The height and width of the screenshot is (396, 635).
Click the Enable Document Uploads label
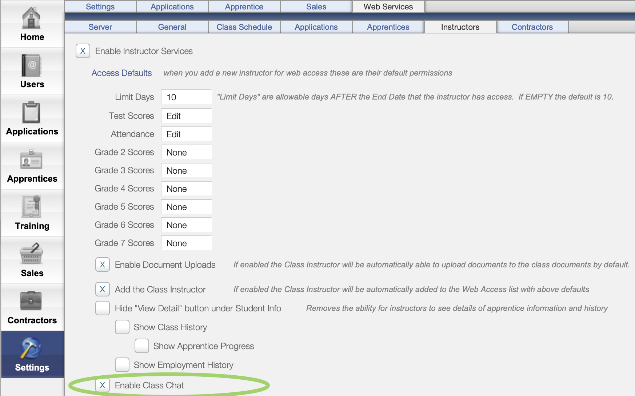165,265
